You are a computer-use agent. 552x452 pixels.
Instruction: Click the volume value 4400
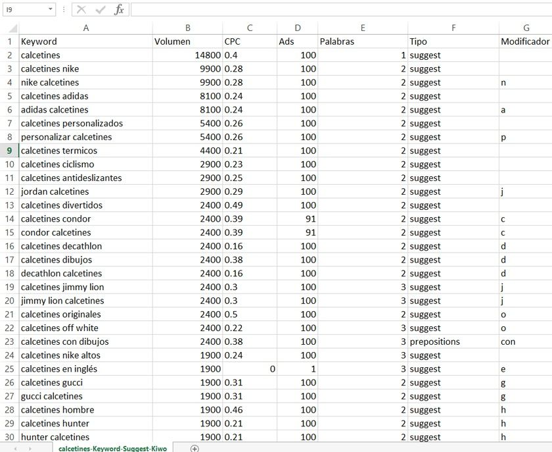(x=188, y=151)
